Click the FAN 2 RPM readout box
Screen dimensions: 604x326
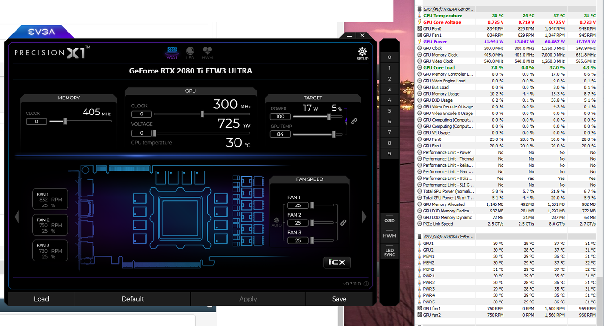[50, 225]
